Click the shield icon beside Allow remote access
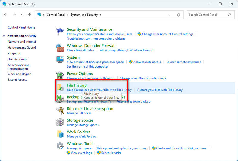Image resolution: width=238 pixels, height=161 pixels. pyautogui.click(x=131, y=62)
